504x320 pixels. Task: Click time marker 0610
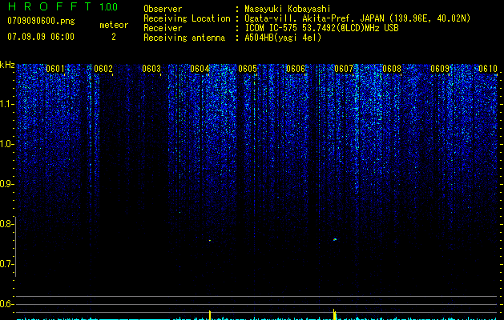coord(488,69)
